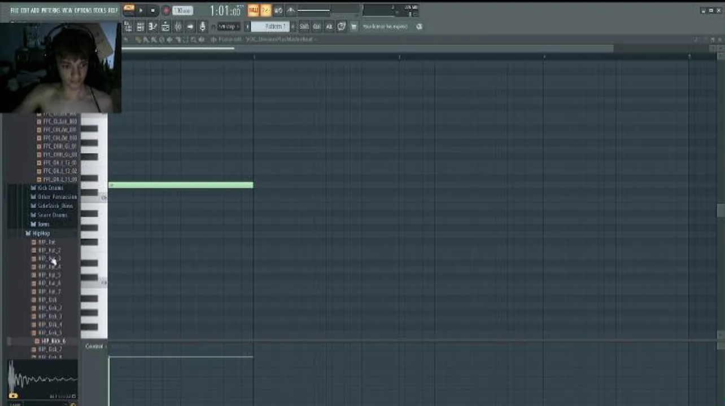Screen dimensions: 725x406
Task: Toggle the blend recording button
Action: point(278,10)
